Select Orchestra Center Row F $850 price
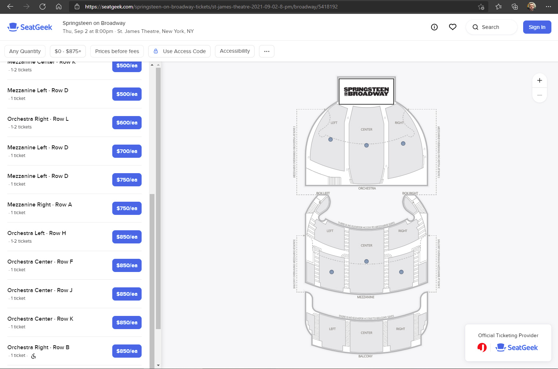This screenshot has height=369, width=558. click(127, 265)
